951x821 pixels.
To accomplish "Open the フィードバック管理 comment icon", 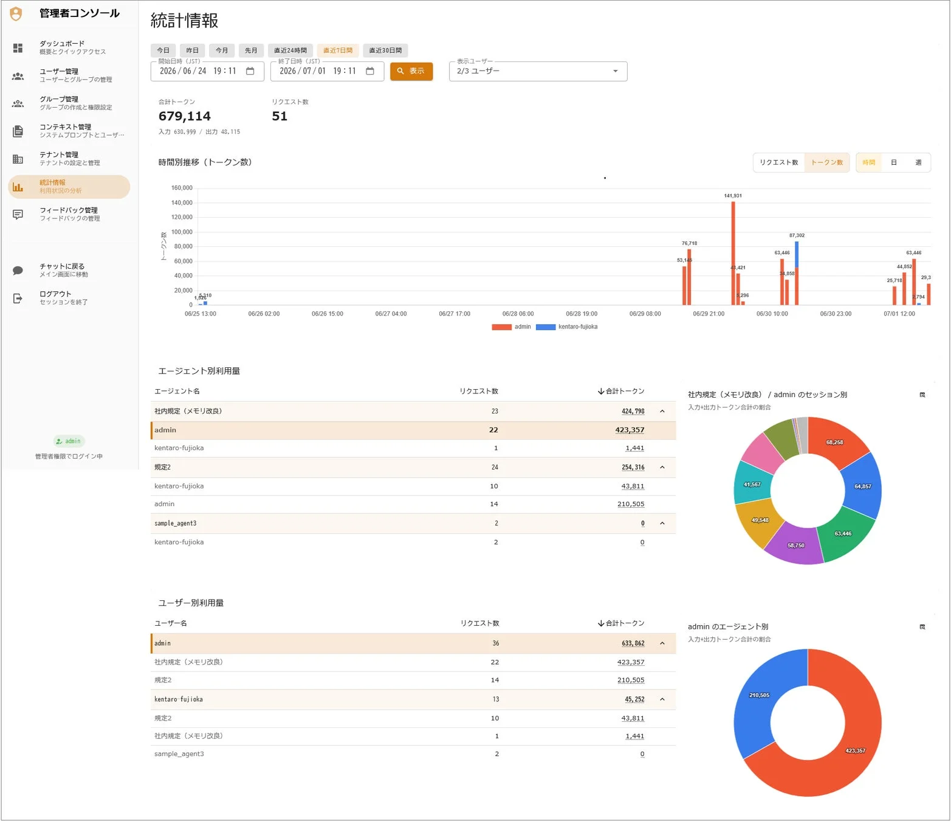I will click(x=18, y=215).
